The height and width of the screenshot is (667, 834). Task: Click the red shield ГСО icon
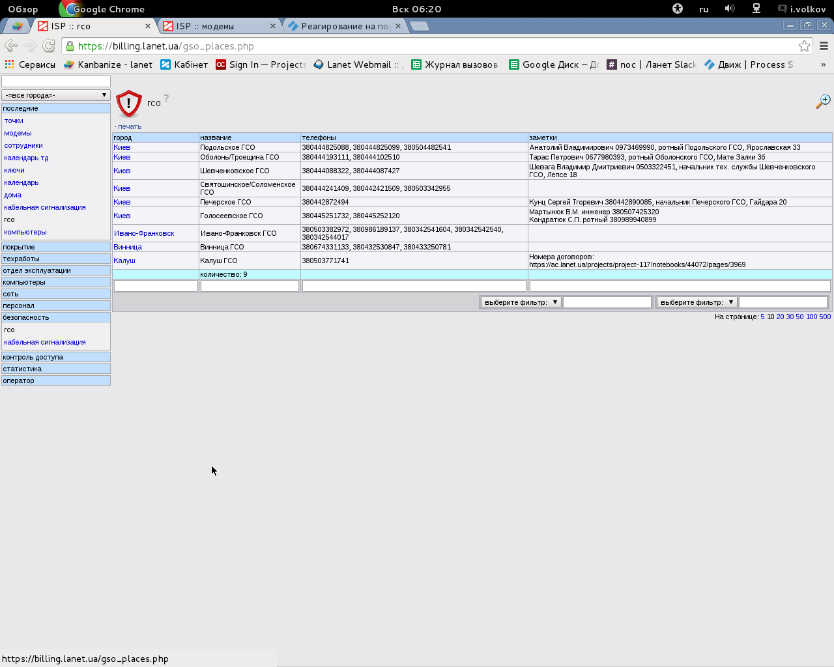129,104
